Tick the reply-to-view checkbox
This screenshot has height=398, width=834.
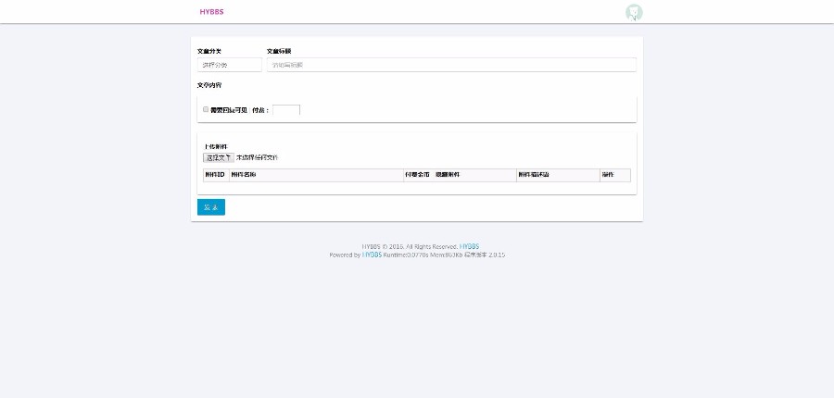[x=206, y=109]
